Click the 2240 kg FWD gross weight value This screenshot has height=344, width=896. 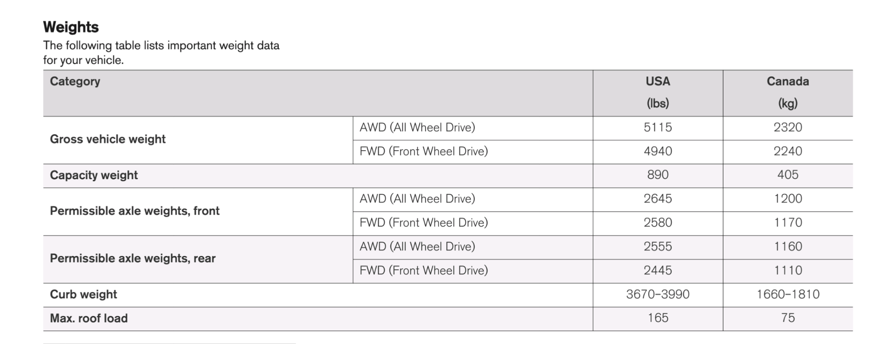click(787, 151)
